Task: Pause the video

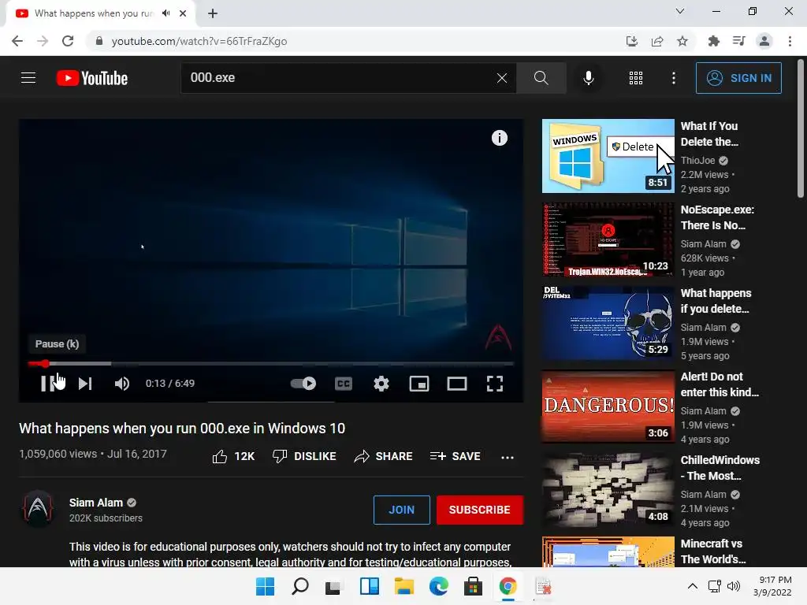Action: (48, 384)
